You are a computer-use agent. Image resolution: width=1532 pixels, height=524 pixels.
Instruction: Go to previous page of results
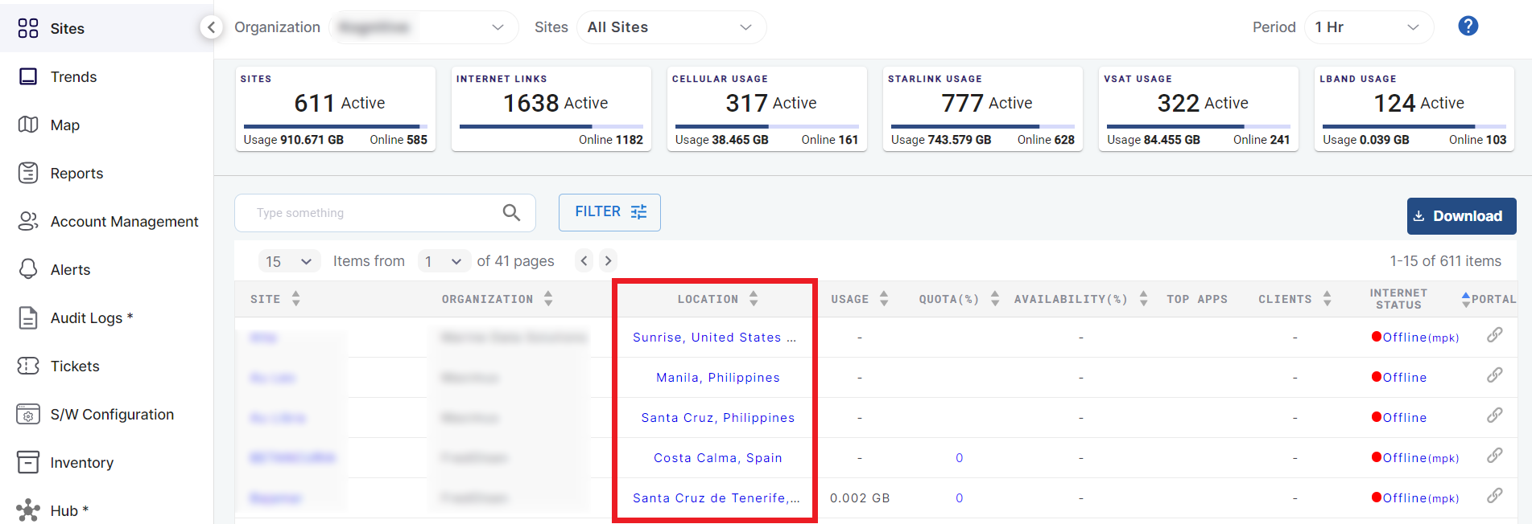[x=584, y=260]
